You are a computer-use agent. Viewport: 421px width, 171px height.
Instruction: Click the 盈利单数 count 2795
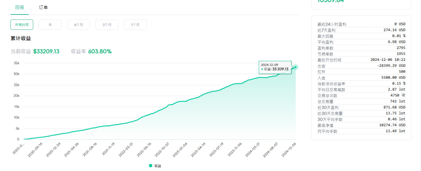pyautogui.click(x=401, y=48)
